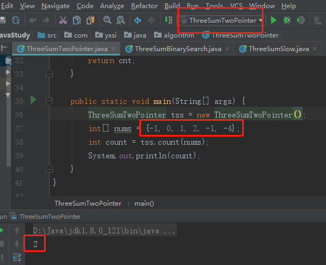Click the Project tool window icon in left sidebar
Screen dimensions: 326x265
pos(8,61)
